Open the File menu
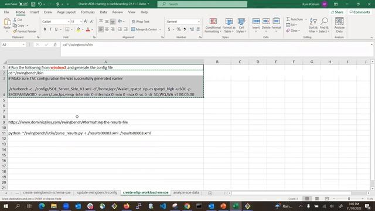The image size is (375, 211). click(6, 12)
